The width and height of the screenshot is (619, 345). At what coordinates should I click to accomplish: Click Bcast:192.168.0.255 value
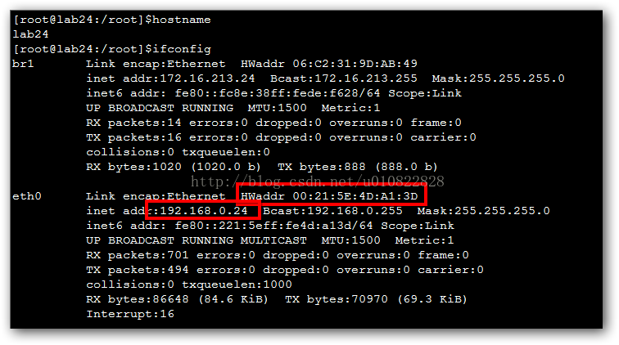click(332, 211)
